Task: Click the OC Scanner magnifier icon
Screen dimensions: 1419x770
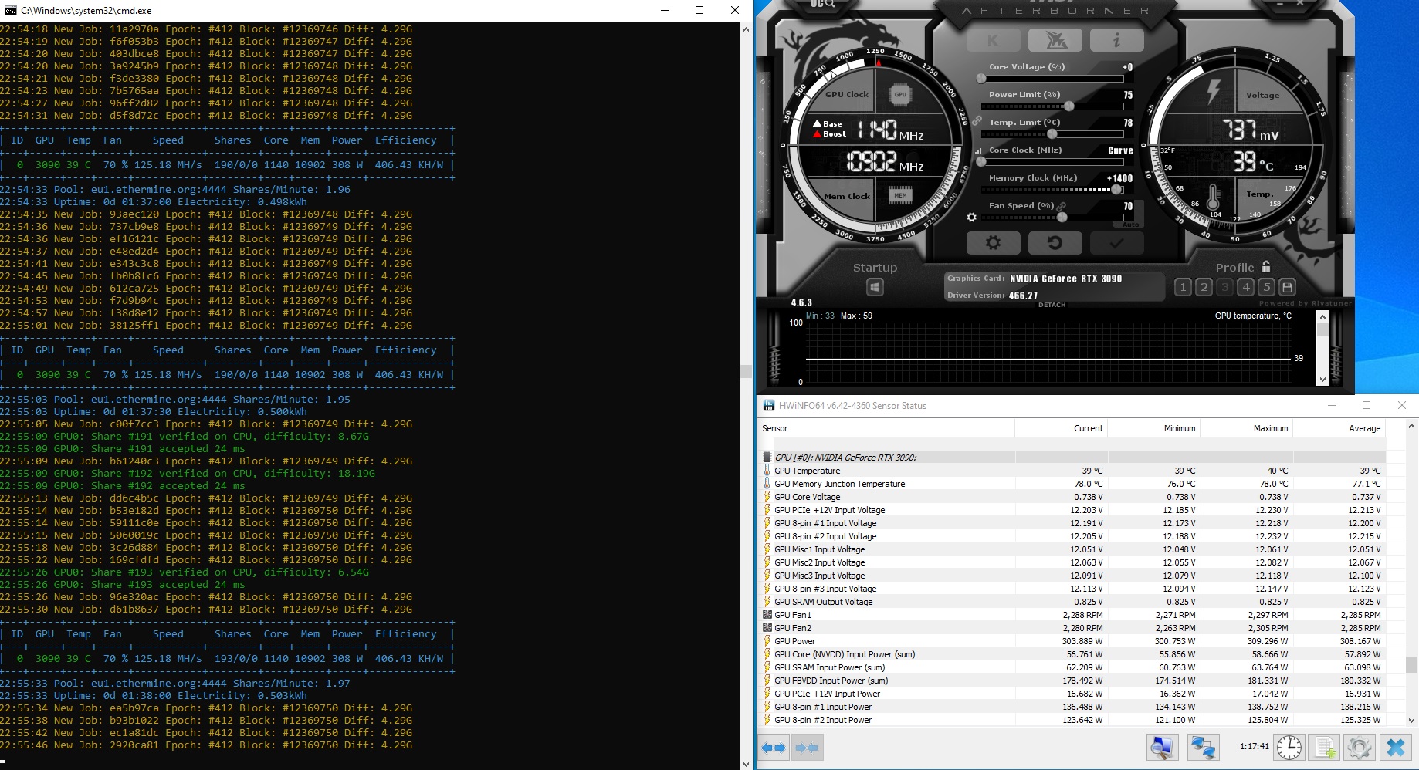Action: 822,4
